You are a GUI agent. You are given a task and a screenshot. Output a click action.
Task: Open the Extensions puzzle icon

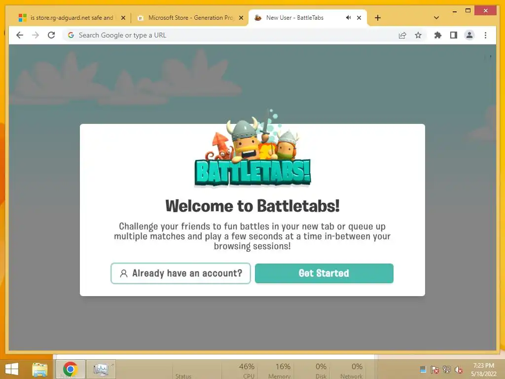coord(438,35)
